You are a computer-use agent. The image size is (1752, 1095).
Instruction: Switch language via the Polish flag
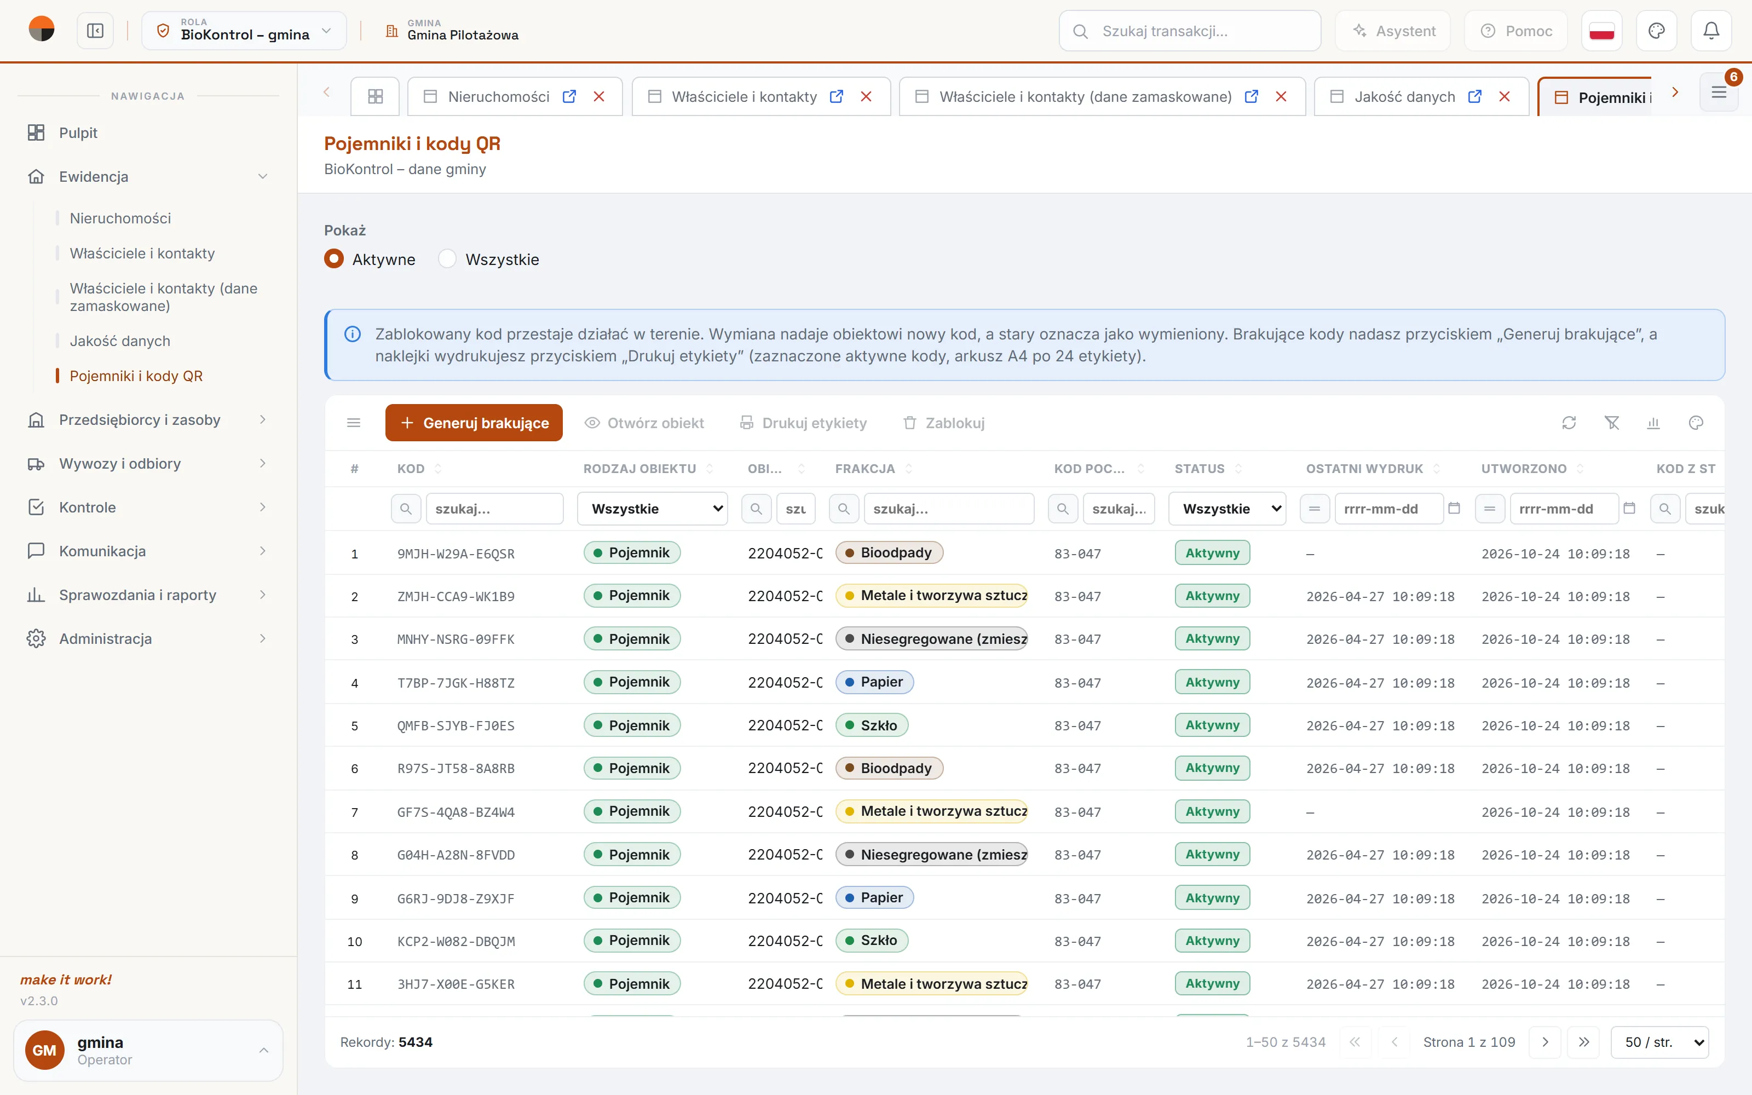pyautogui.click(x=1601, y=31)
